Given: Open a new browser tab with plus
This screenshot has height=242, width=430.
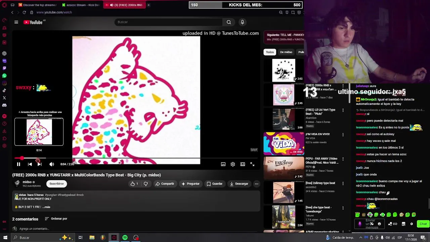Looking at the screenshot, I should [x=148, y=5].
